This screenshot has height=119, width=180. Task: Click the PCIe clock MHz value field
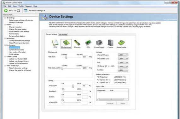(85, 68)
